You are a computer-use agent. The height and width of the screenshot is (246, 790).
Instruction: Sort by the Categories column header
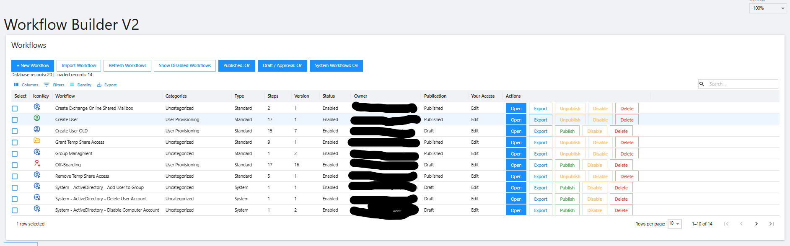pyautogui.click(x=176, y=96)
